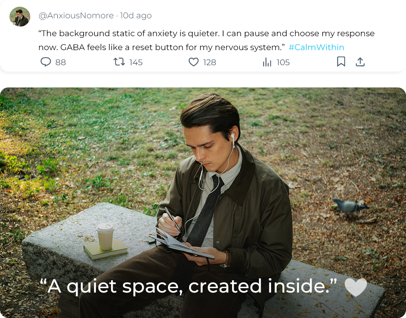Click the "A quiet space, created inside." caption
406x318 pixels.
tap(189, 286)
